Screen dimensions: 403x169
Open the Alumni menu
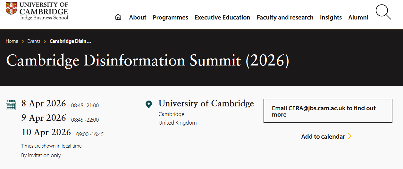point(358,18)
